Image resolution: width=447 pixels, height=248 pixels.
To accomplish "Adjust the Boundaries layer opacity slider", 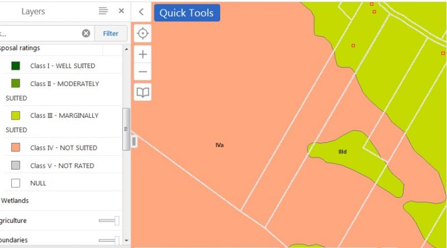I will pyautogui.click(x=109, y=240).
